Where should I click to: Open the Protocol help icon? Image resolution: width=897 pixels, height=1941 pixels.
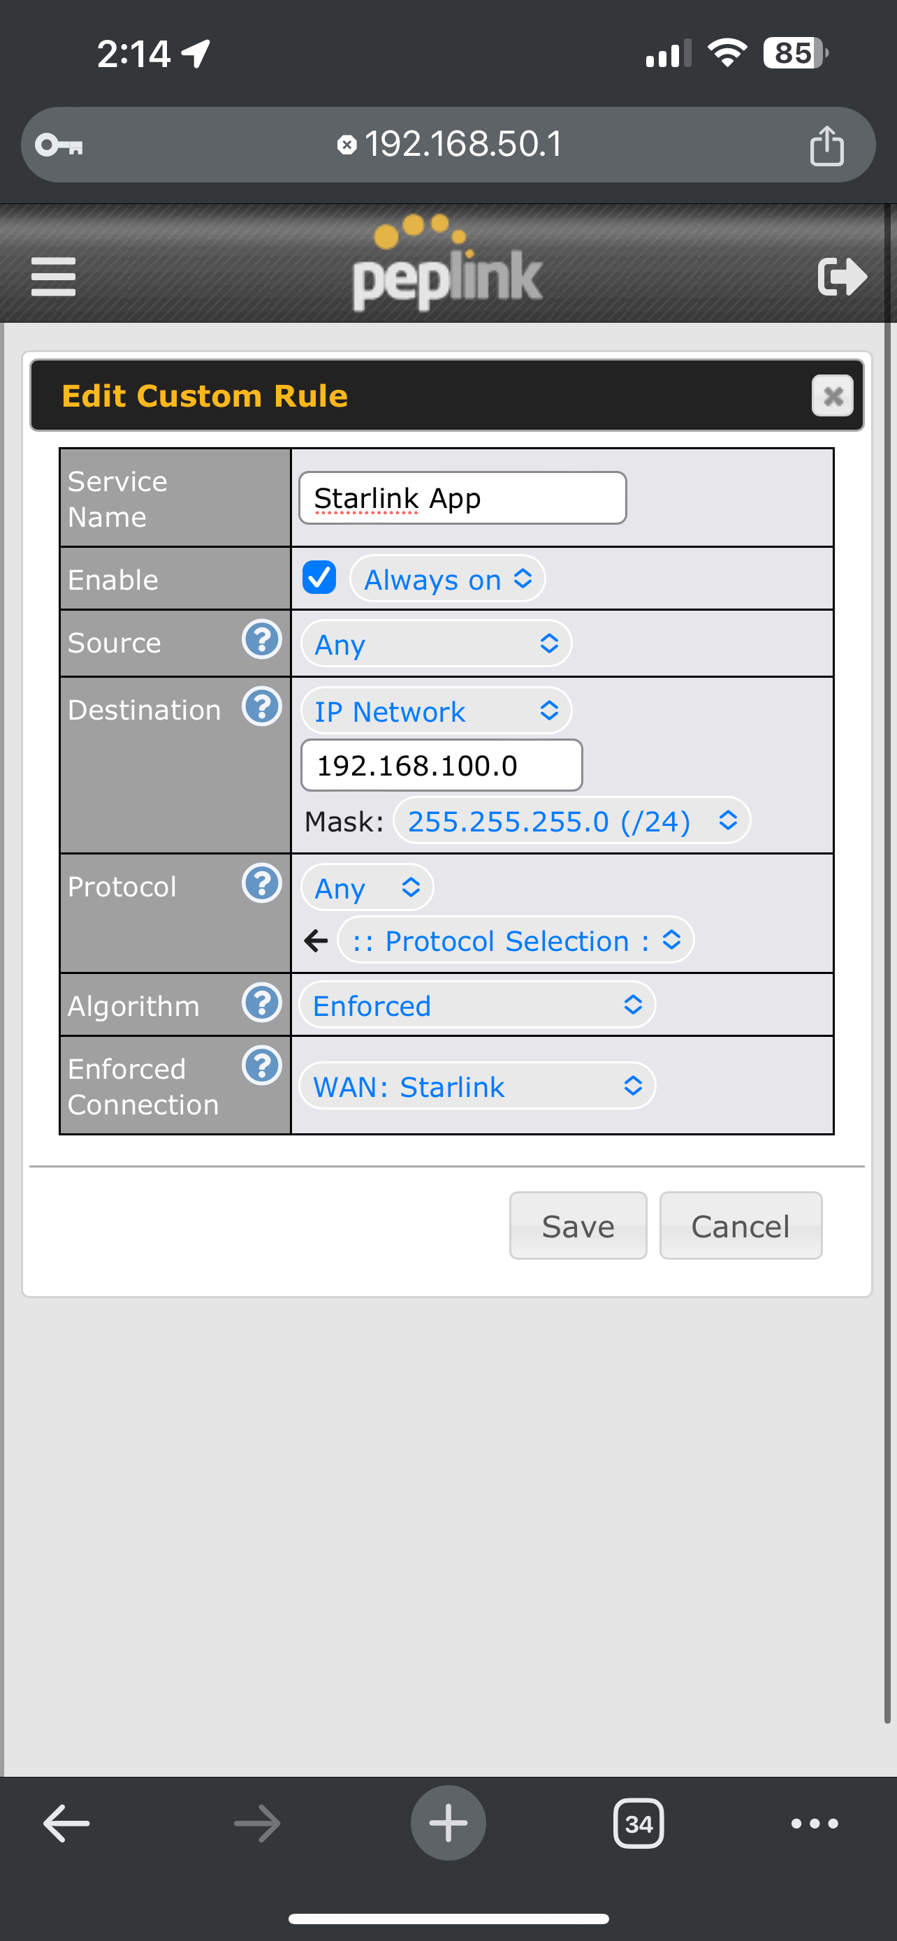(261, 884)
